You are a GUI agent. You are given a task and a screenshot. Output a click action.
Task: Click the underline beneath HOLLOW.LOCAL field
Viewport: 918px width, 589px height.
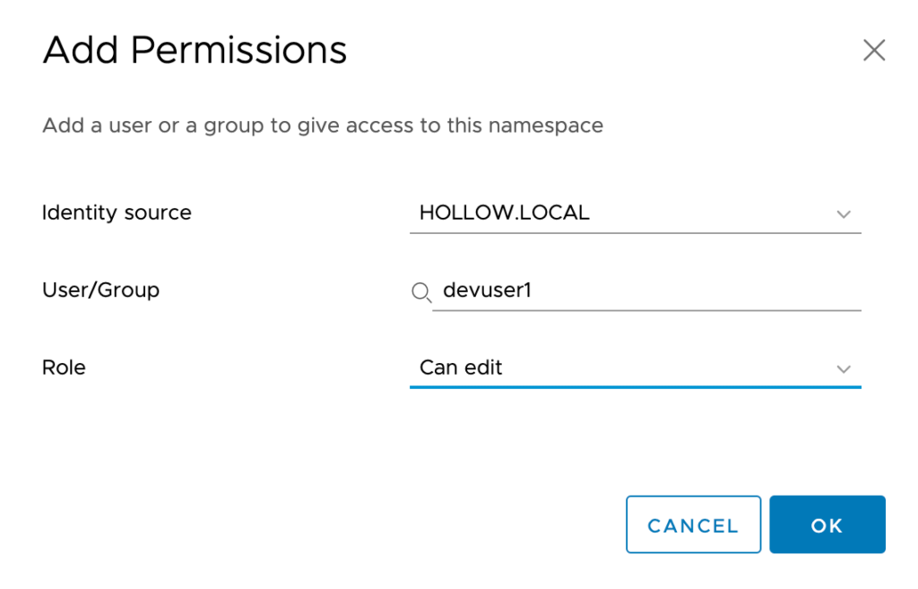pos(635,233)
